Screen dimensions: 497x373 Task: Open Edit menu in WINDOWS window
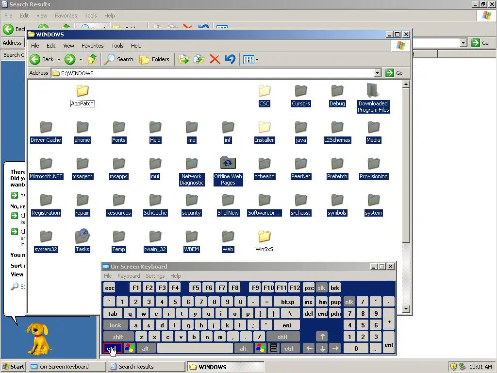[x=51, y=46]
